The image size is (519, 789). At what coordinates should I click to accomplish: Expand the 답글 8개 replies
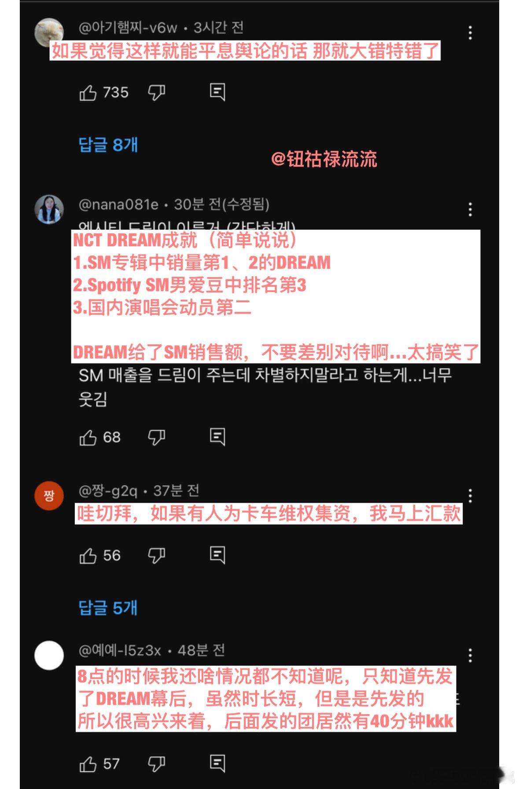[x=108, y=145]
